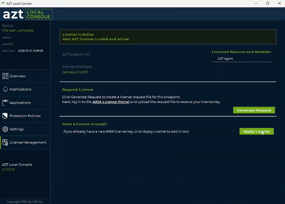Click the 'Status:' label in sidebar
Viewport: 285px width, 204px height.
[x=7, y=26]
